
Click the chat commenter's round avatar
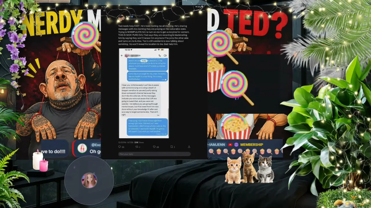82,148
